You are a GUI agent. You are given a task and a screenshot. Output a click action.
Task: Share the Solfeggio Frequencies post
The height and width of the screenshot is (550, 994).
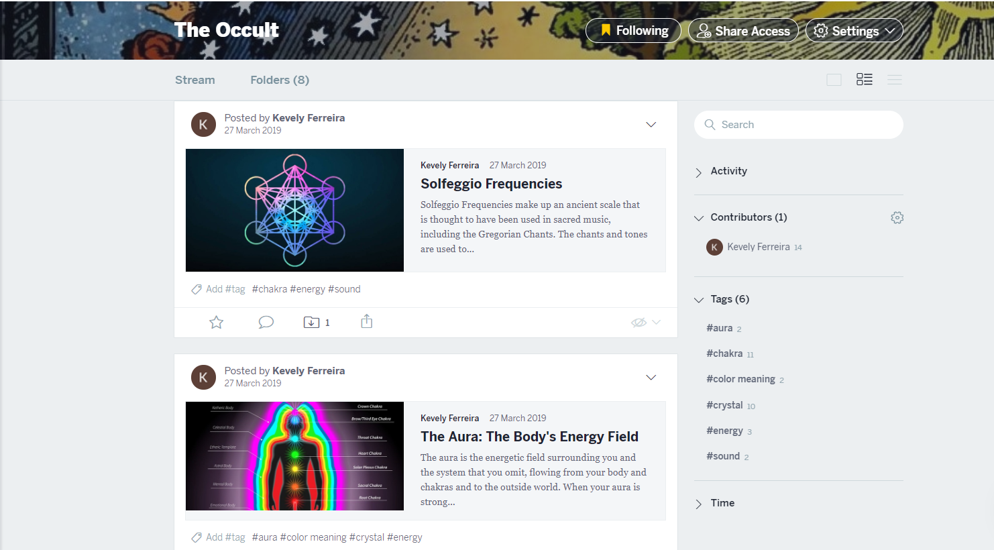(366, 321)
